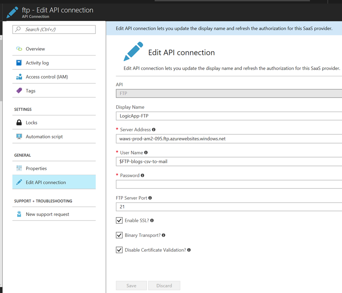Click the Access control (IAM) people icon

click(x=19, y=77)
